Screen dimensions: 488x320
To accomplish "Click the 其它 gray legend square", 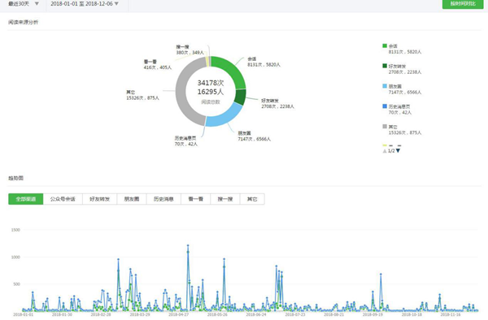I will pyautogui.click(x=385, y=127).
